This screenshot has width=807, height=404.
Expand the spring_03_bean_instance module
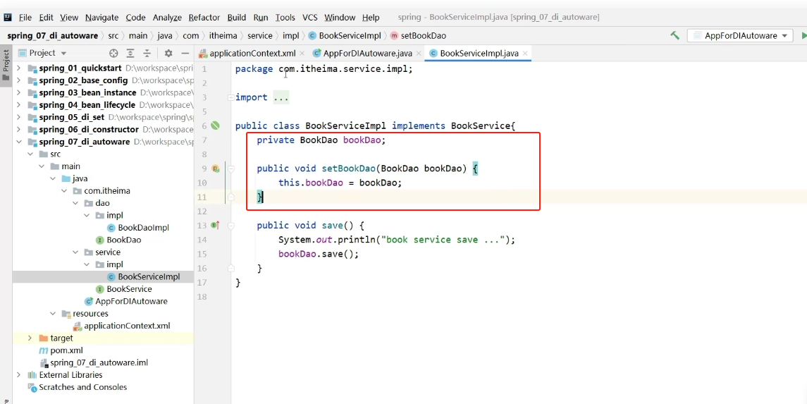pyautogui.click(x=19, y=92)
